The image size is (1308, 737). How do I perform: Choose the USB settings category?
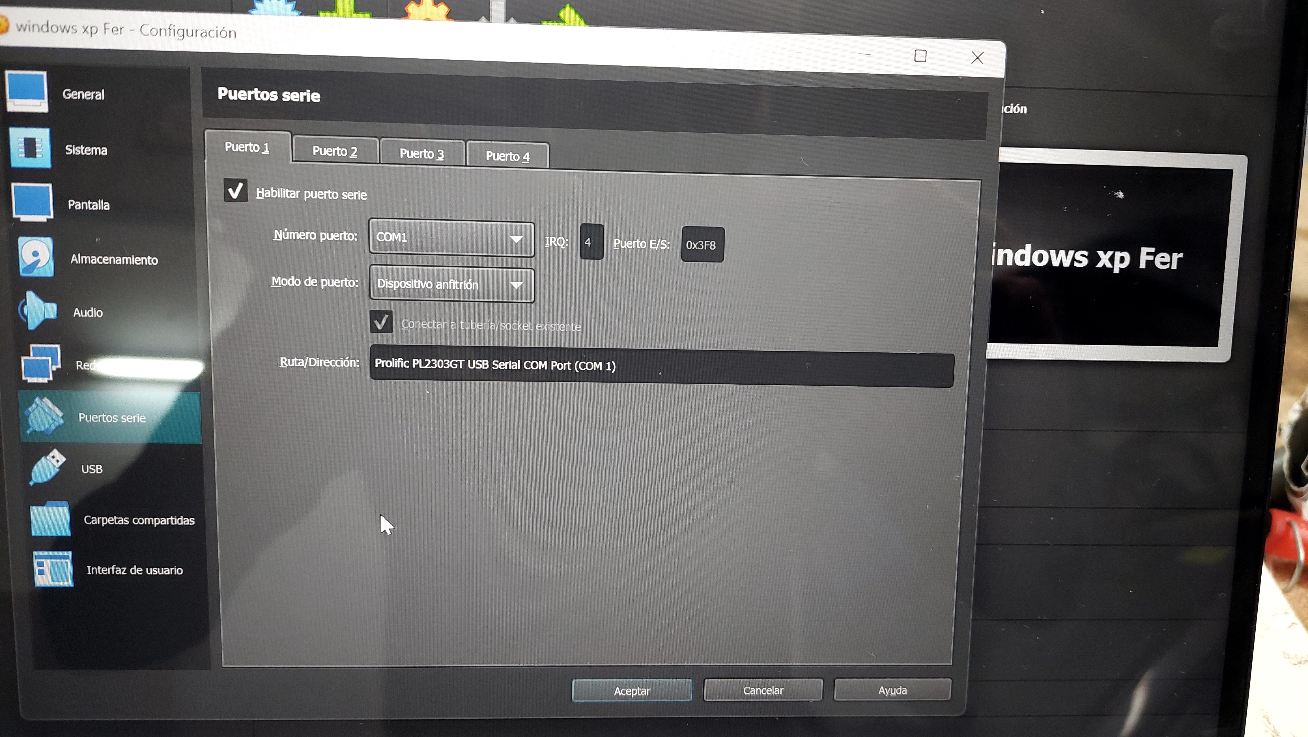(x=92, y=469)
